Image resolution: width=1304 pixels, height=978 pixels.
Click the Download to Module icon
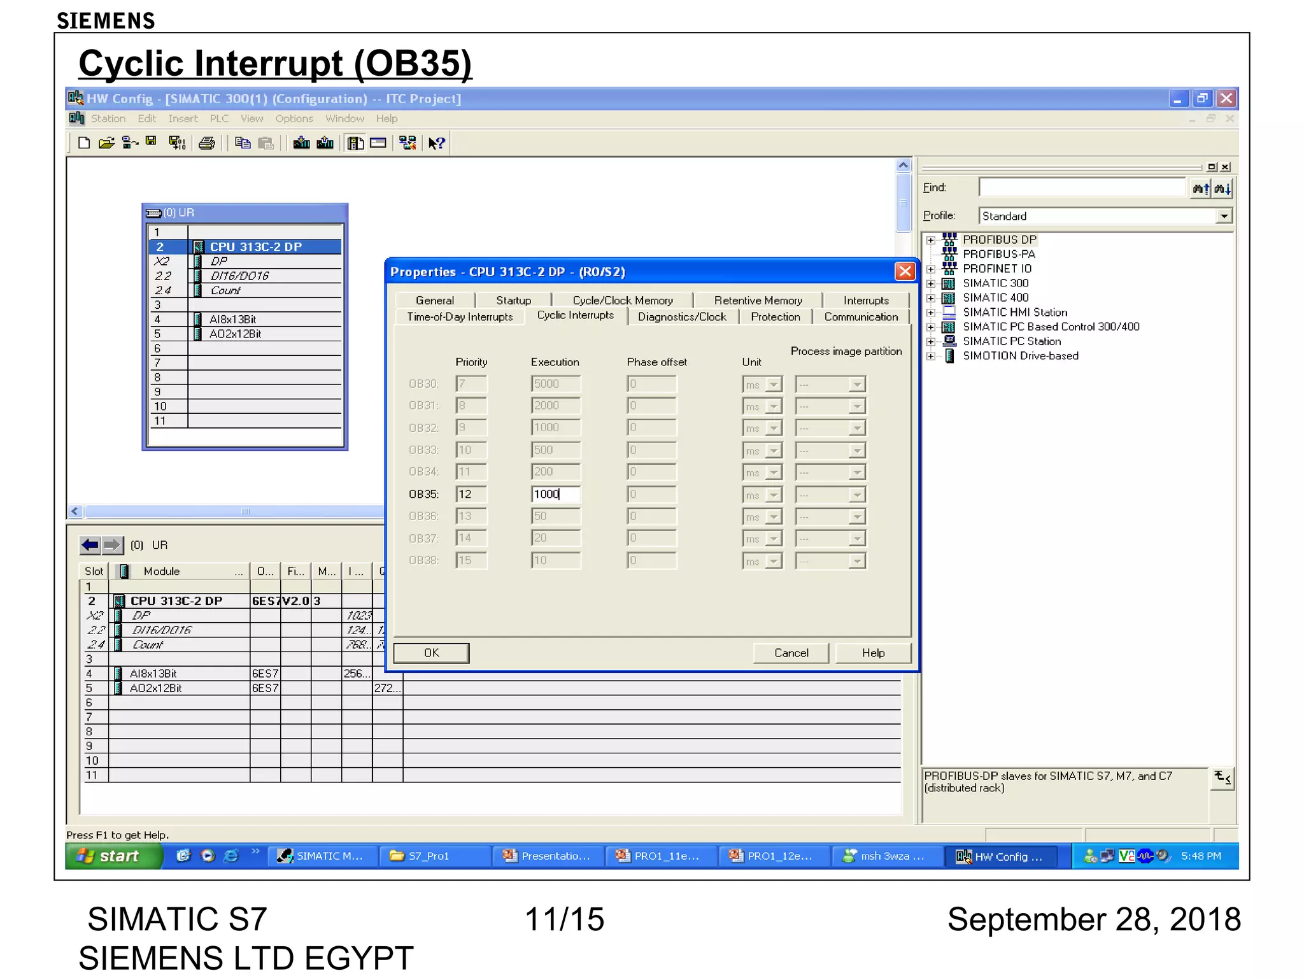click(301, 143)
